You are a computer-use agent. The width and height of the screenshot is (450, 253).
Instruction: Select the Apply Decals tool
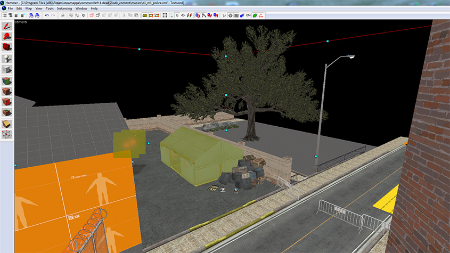pyautogui.click(x=7, y=102)
